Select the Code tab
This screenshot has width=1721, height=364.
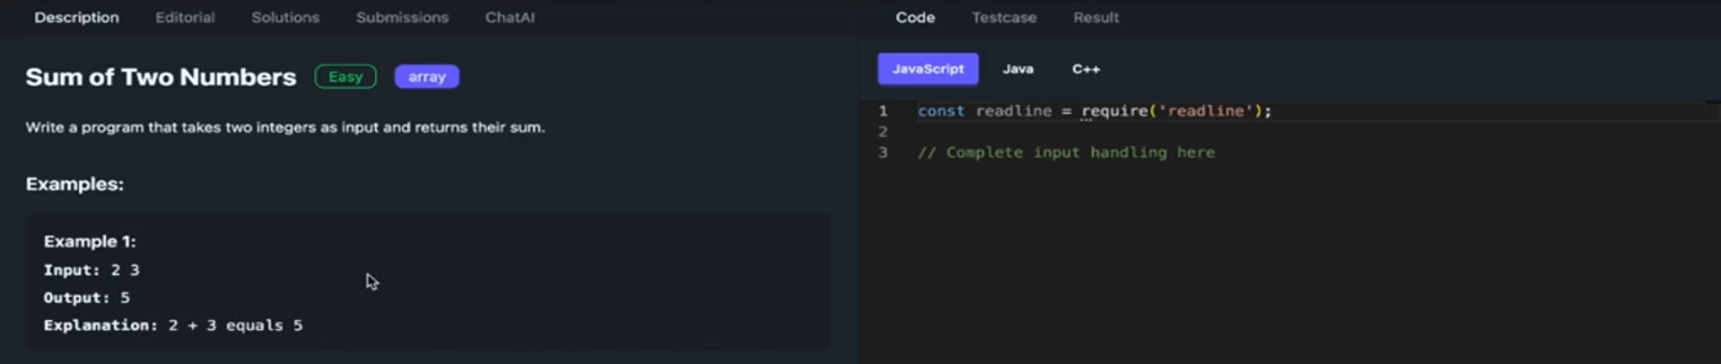[915, 17]
